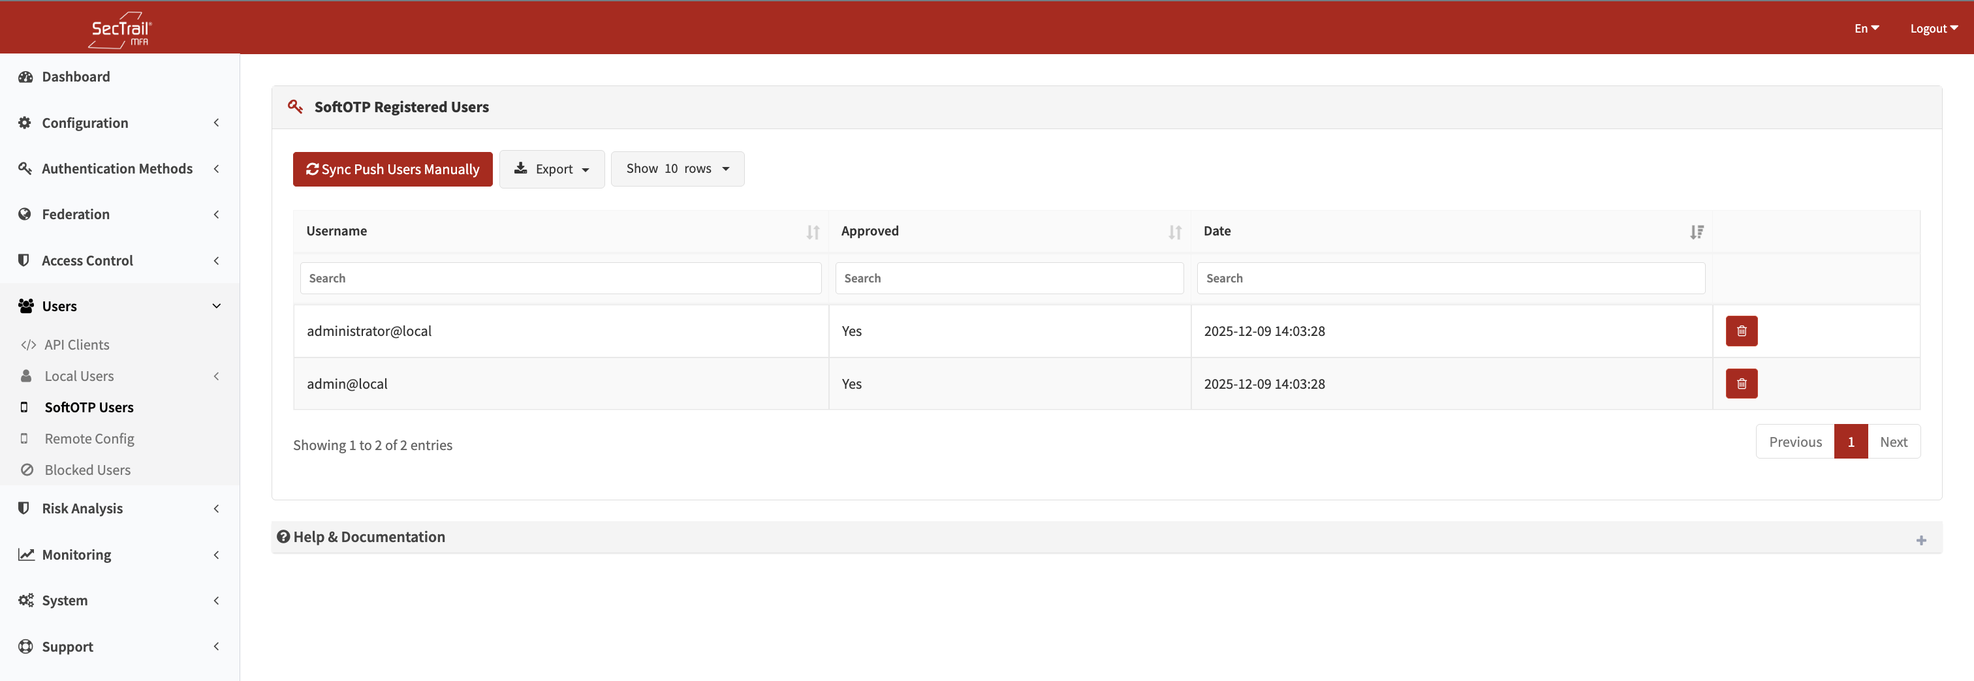
Task: Open the Export dropdown
Action: tap(552, 168)
